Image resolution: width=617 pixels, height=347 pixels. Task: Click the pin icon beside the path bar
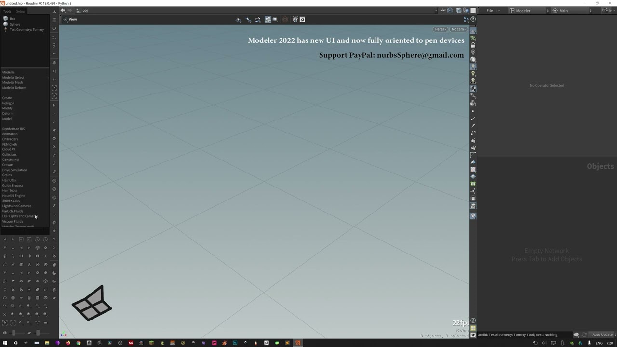(443, 11)
